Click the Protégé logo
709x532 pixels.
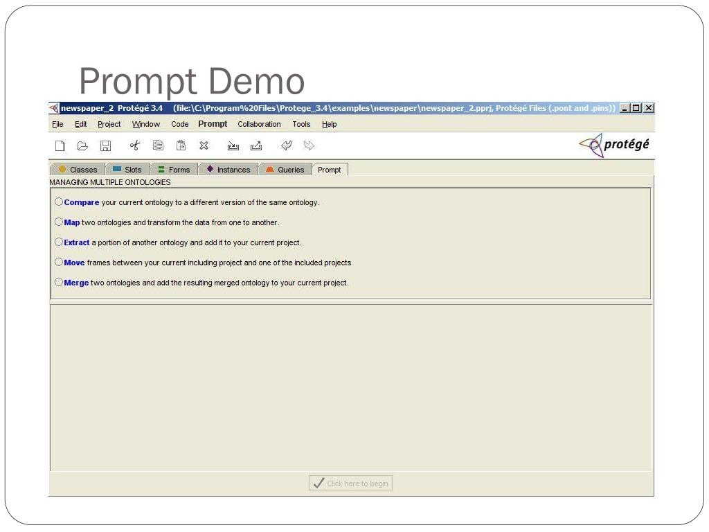click(614, 145)
